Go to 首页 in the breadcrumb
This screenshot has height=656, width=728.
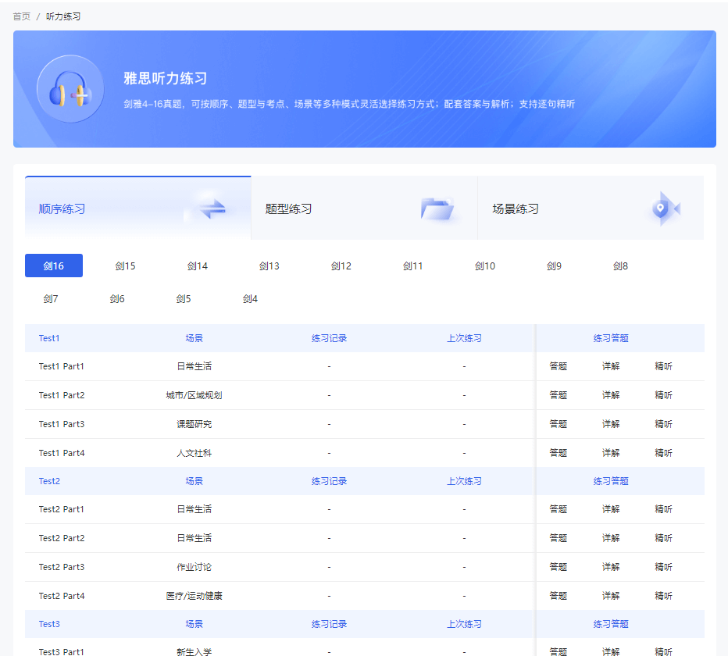pos(21,16)
